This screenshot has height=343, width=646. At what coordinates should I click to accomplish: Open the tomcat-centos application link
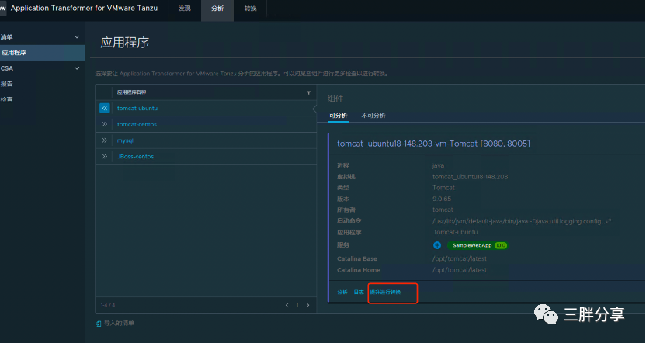[137, 124]
